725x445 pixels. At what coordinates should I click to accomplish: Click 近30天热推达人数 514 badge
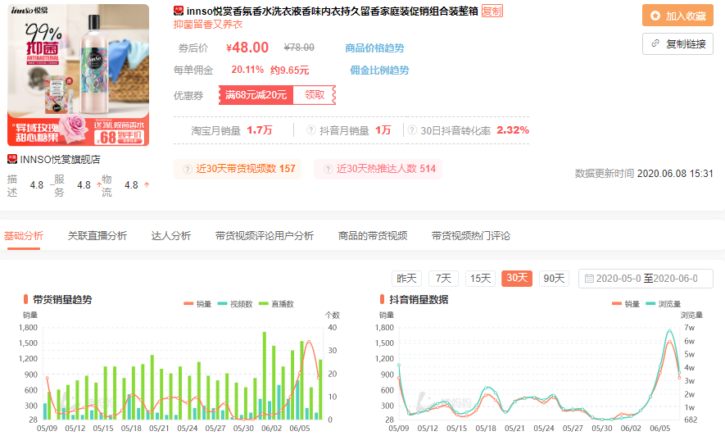point(378,169)
